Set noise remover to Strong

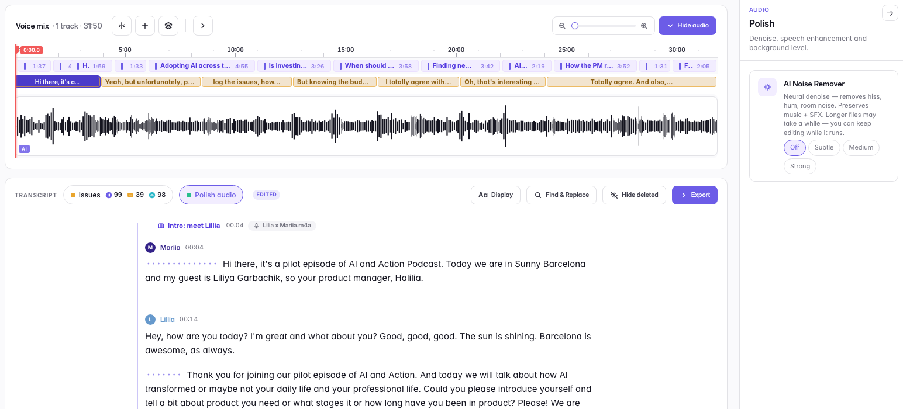[800, 167]
